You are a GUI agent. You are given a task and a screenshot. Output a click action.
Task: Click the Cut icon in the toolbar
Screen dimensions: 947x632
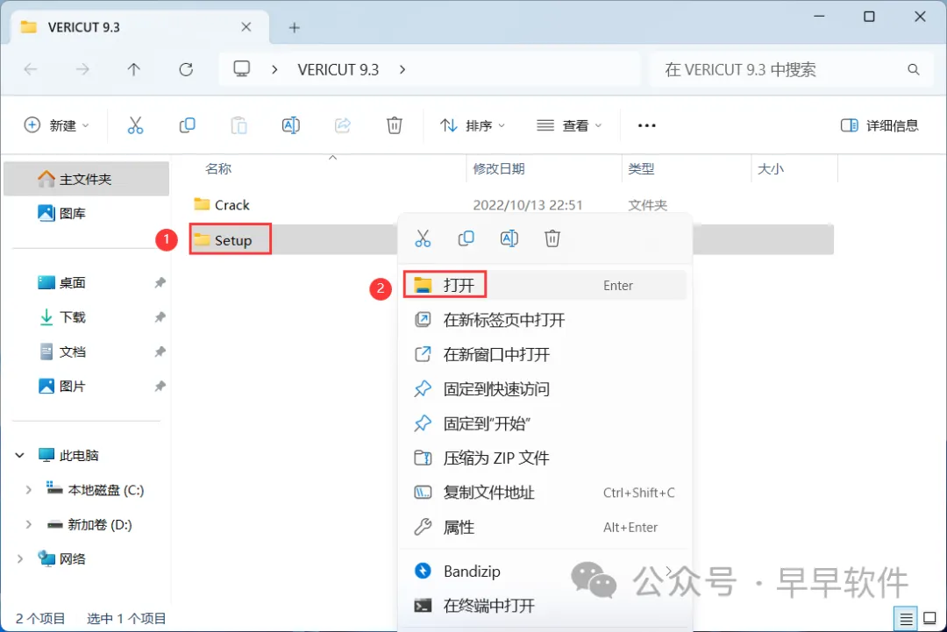click(135, 125)
